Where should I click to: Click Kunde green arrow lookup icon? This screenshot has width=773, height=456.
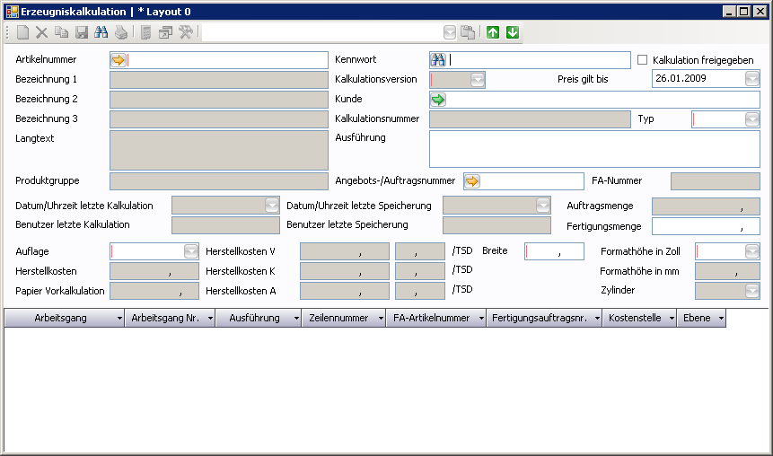click(438, 100)
